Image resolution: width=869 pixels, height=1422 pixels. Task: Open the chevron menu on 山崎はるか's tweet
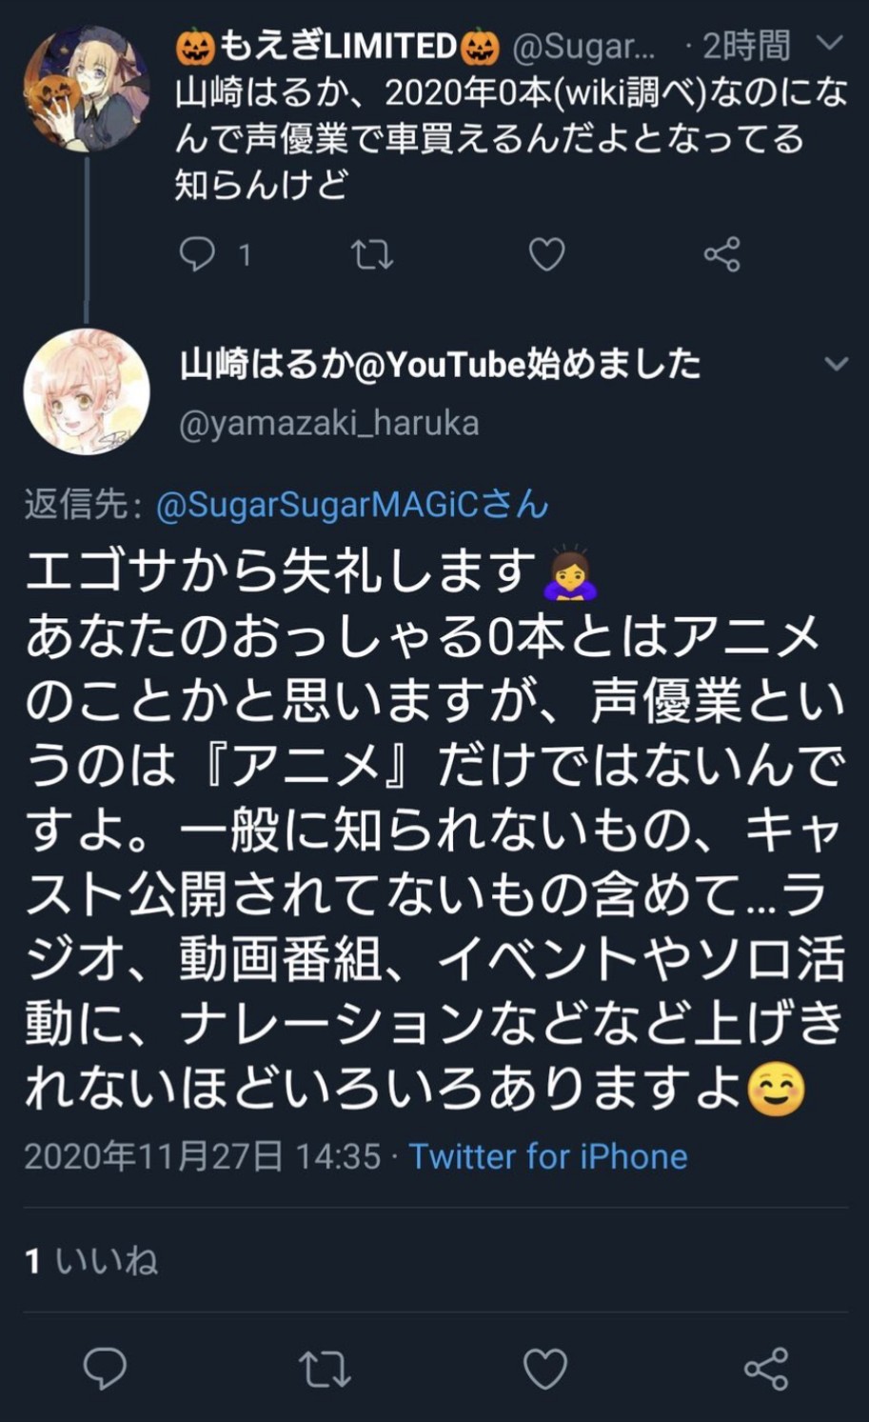836,364
